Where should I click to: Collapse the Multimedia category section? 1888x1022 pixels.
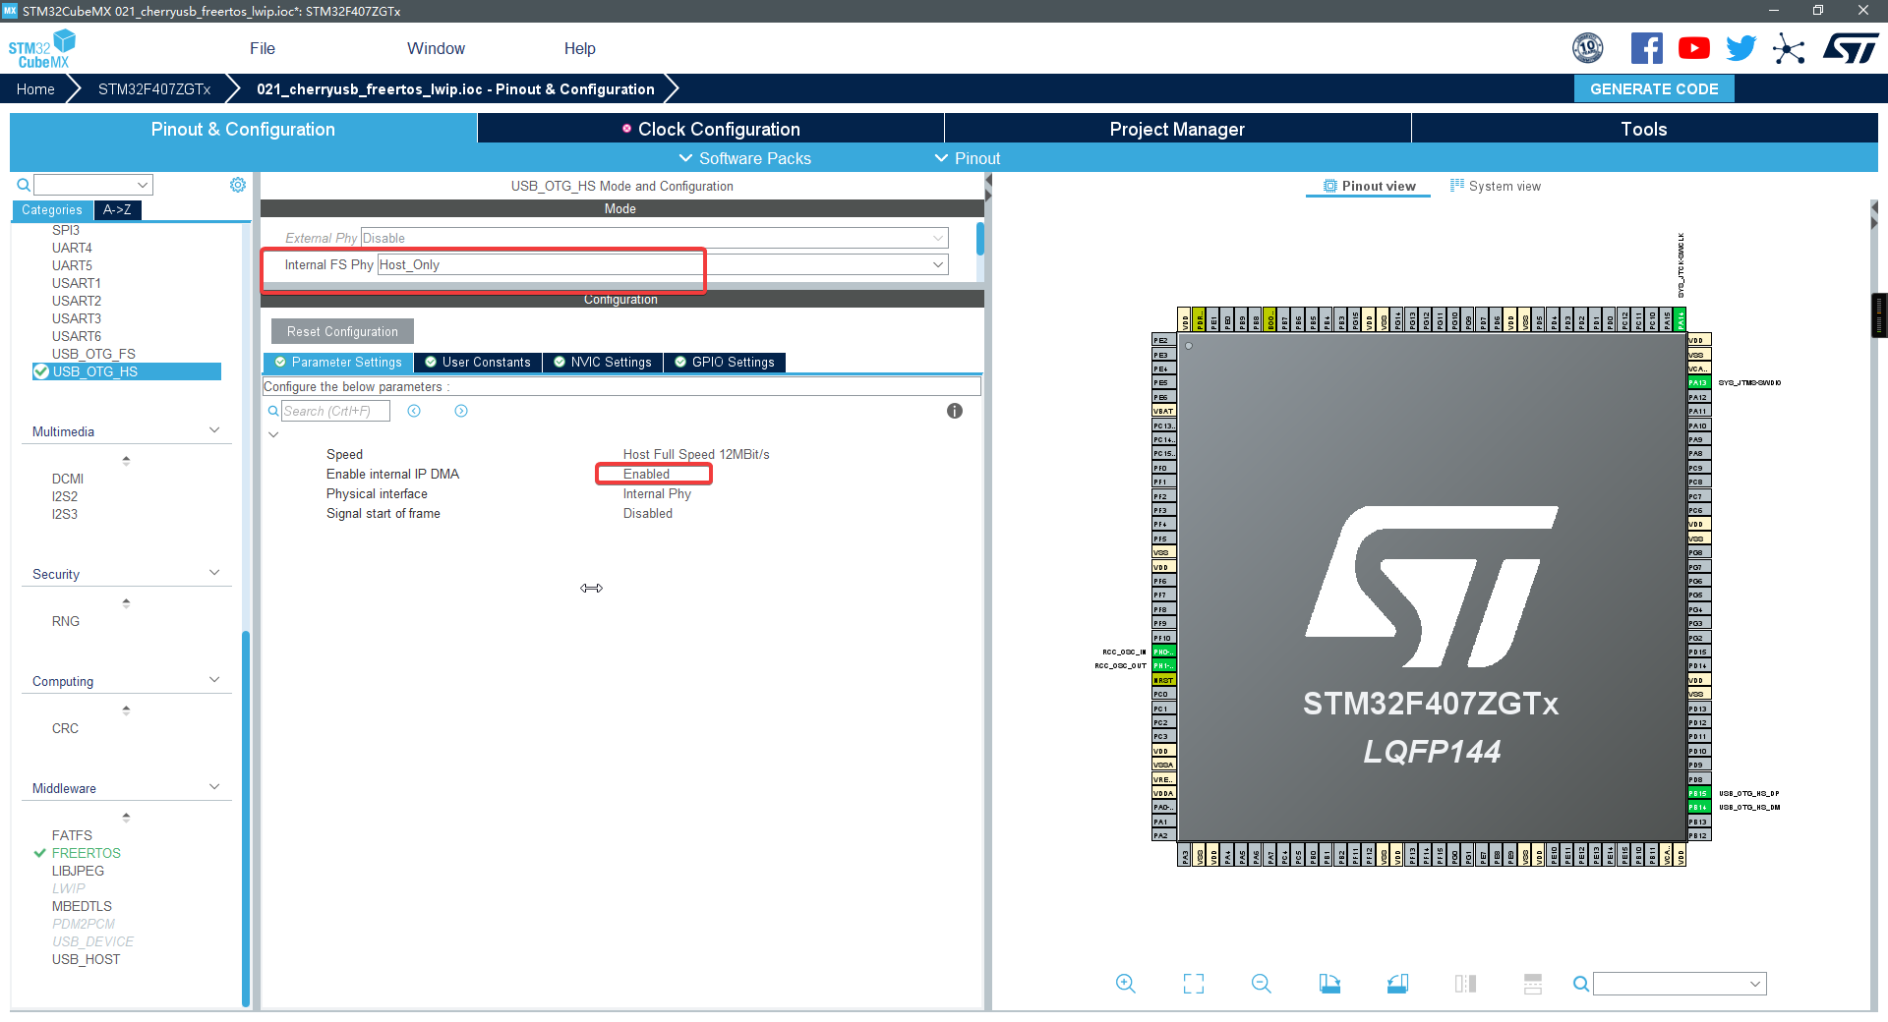click(213, 429)
